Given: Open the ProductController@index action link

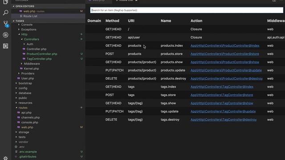Looking at the screenshot, I should [x=225, y=46].
